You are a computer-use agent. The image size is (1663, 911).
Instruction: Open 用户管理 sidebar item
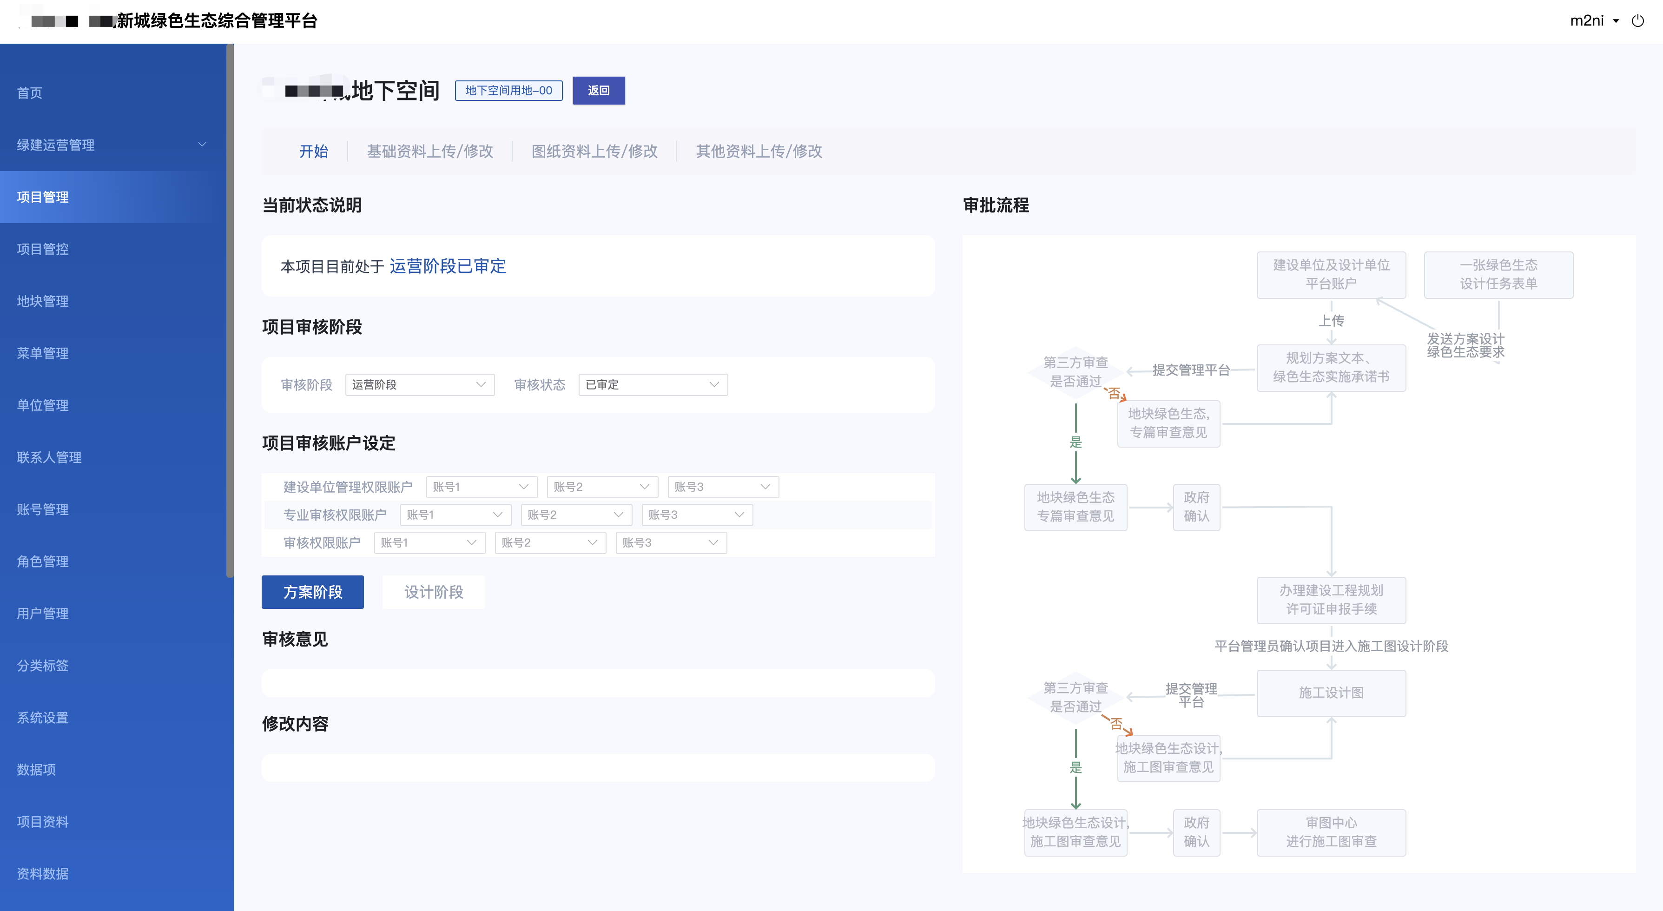click(113, 614)
